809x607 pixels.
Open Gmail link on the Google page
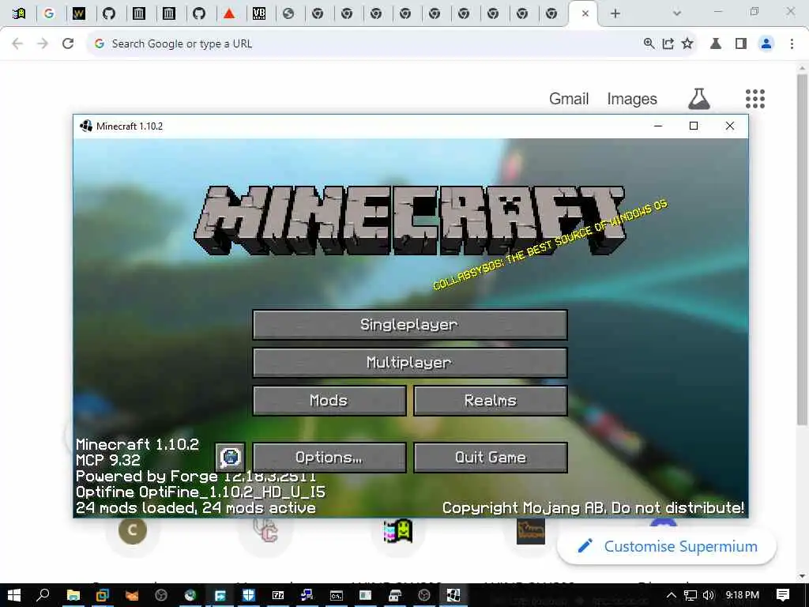coord(569,99)
